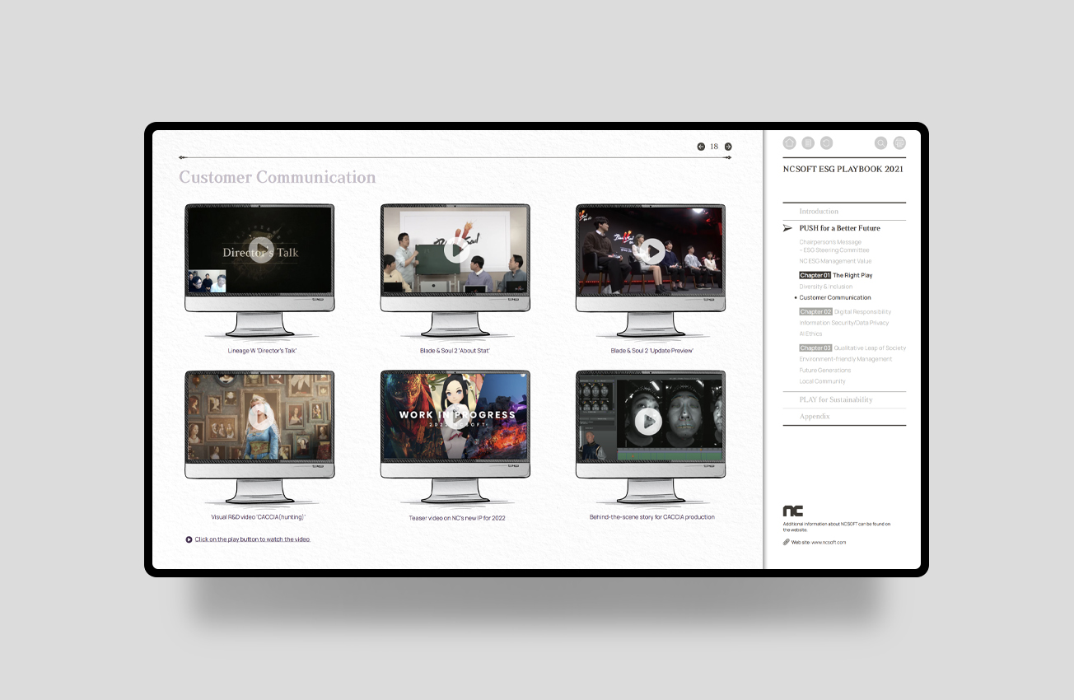Viewport: 1074px width, 700px height.
Task: Click the 'NCSOFT ESG PLAYBOOK 2021' title
Action: click(843, 169)
